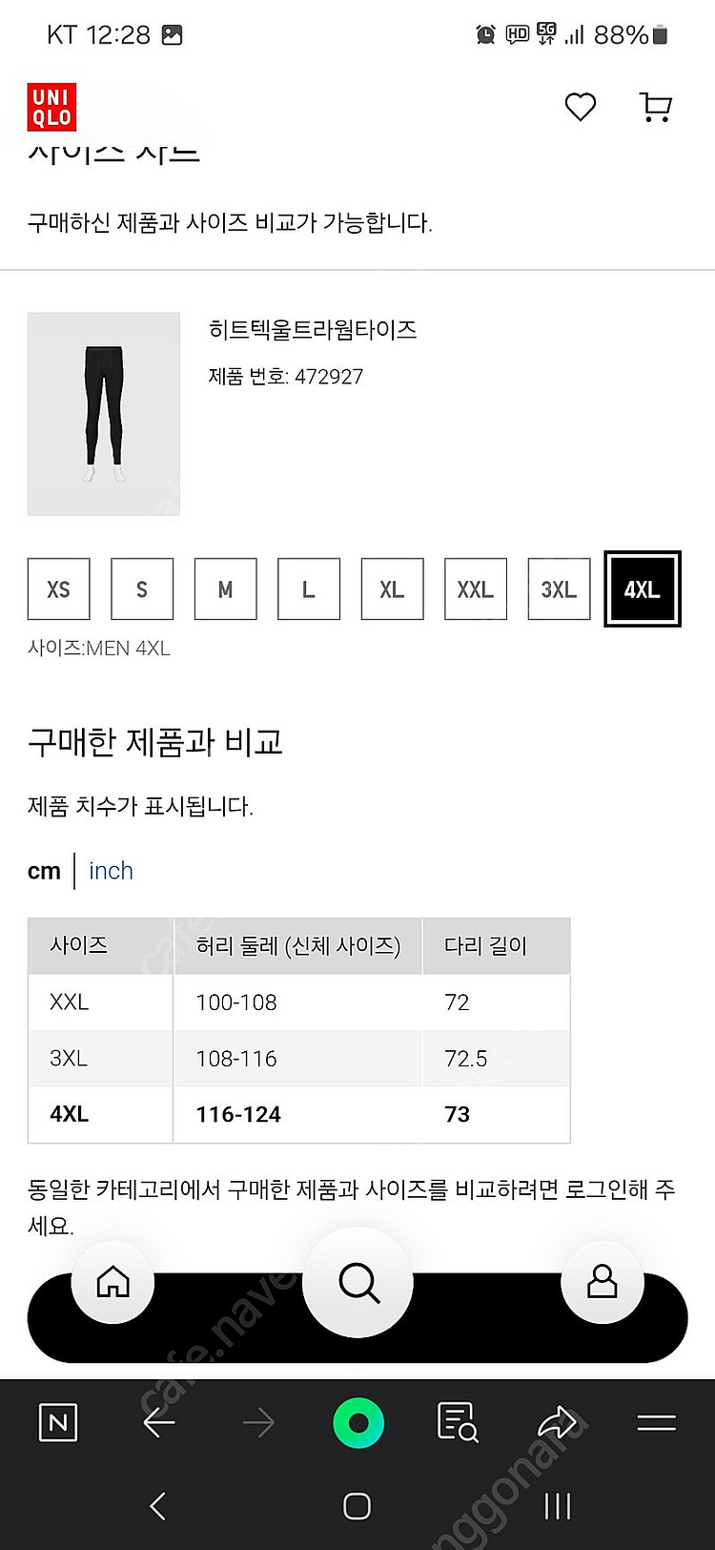Viewport: 715px width, 1550px height.
Task: Tap the green circle home button in toolbar
Action: (x=357, y=1421)
